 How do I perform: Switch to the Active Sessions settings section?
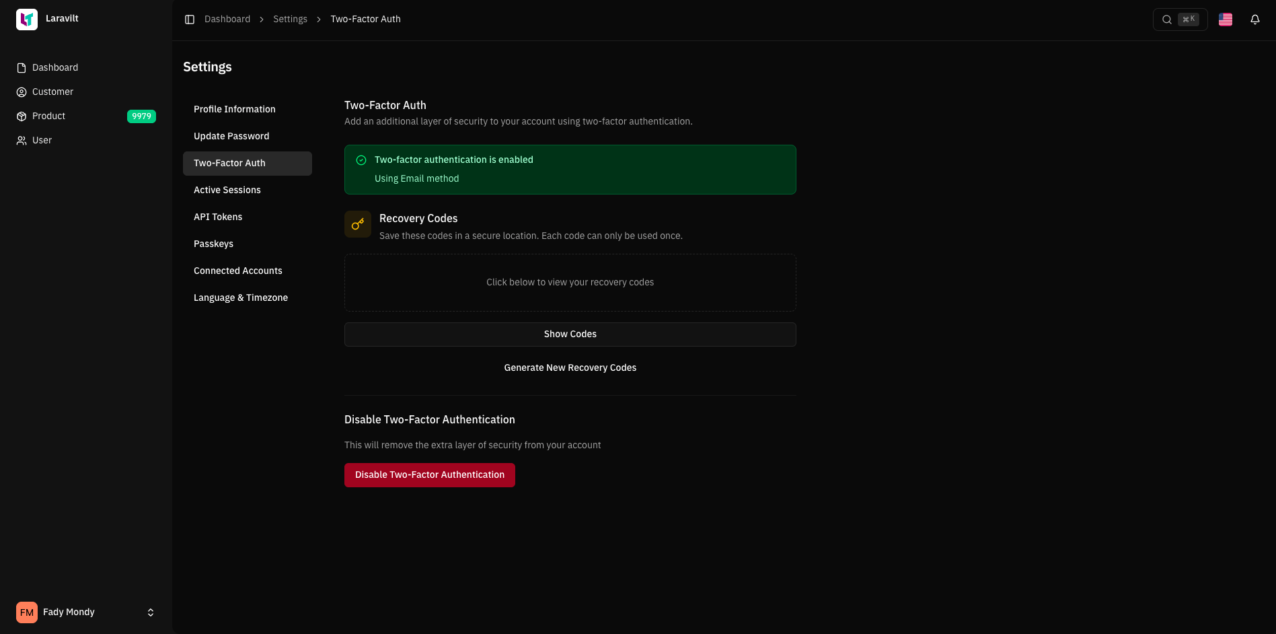pyautogui.click(x=227, y=190)
